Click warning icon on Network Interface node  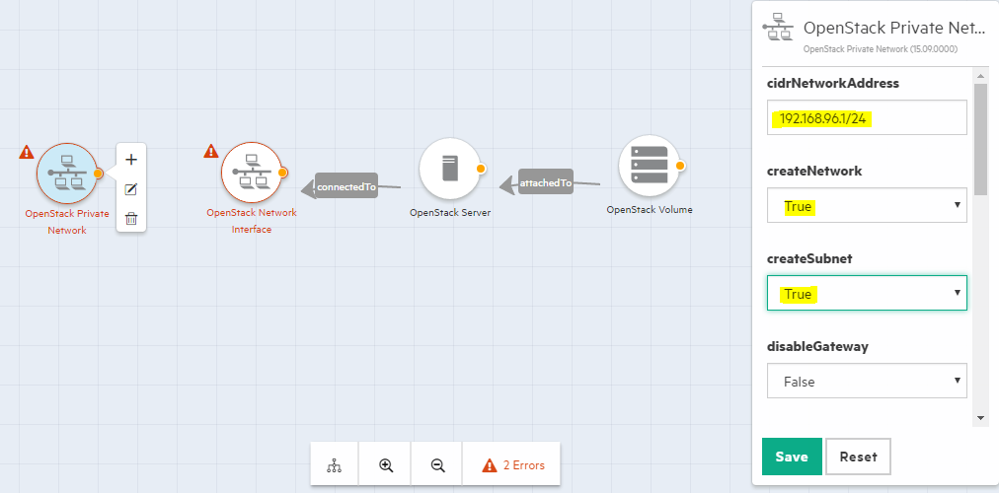(x=211, y=151)
